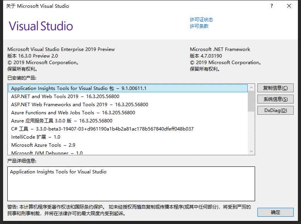Select Azure Functions and Web Jobs Tools row
The height and width of the screenshot is (224, 301).
point(128,112)
